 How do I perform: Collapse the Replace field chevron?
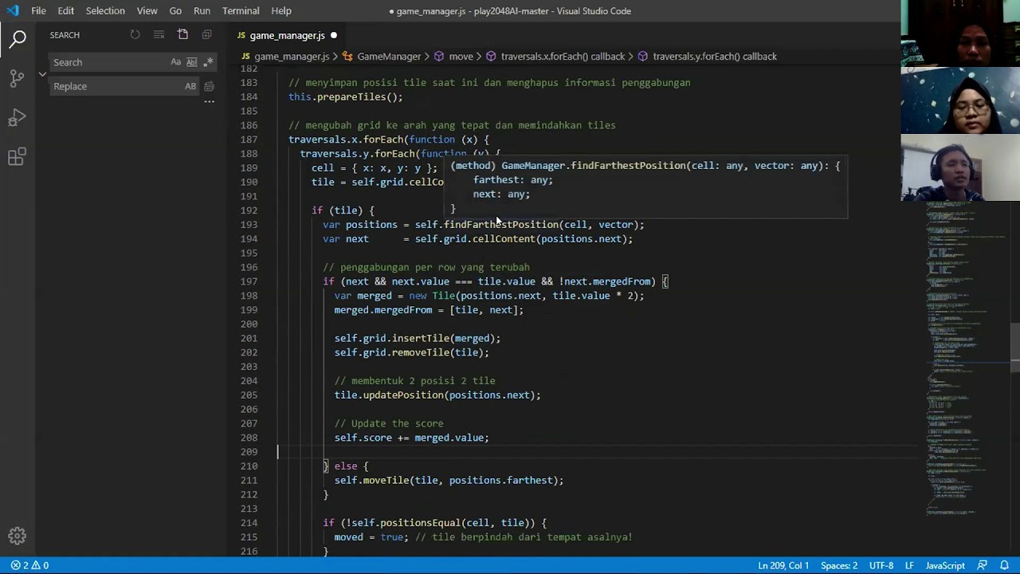pos(42,74)
